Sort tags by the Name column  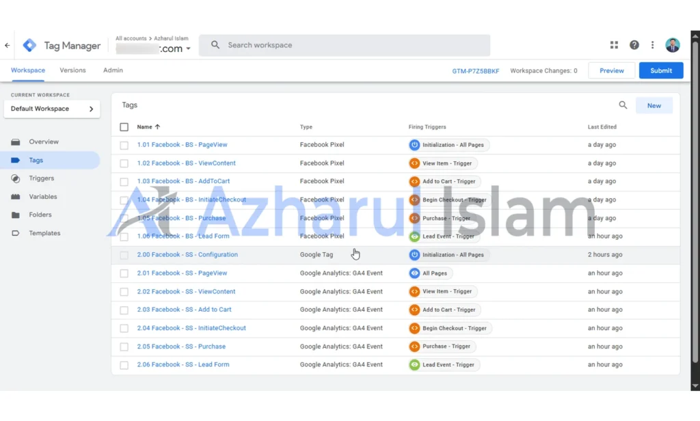tap(148, 127)
